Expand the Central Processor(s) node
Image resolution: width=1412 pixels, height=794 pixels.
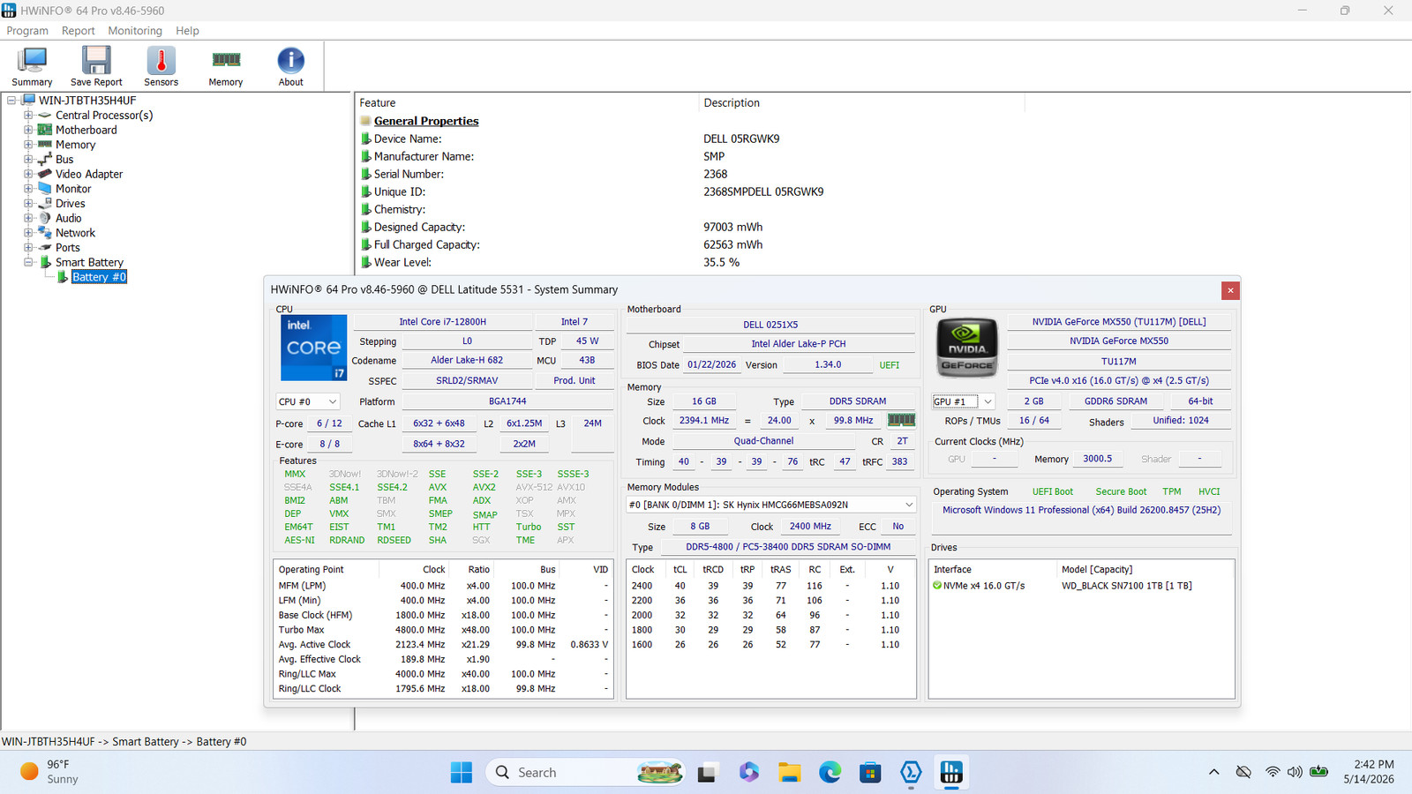coord(28,116)
